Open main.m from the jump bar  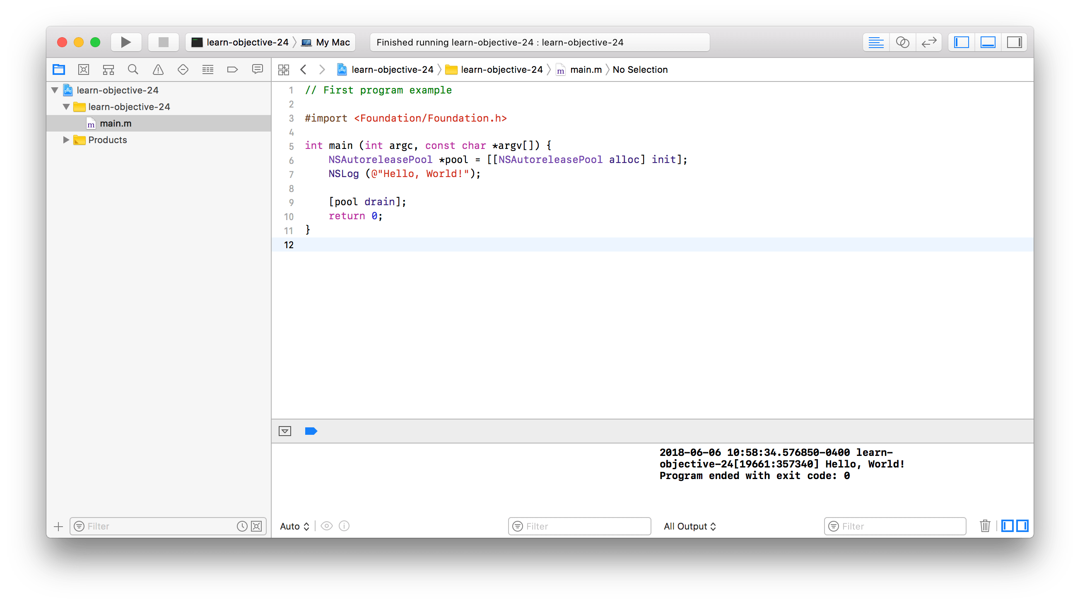586,69
